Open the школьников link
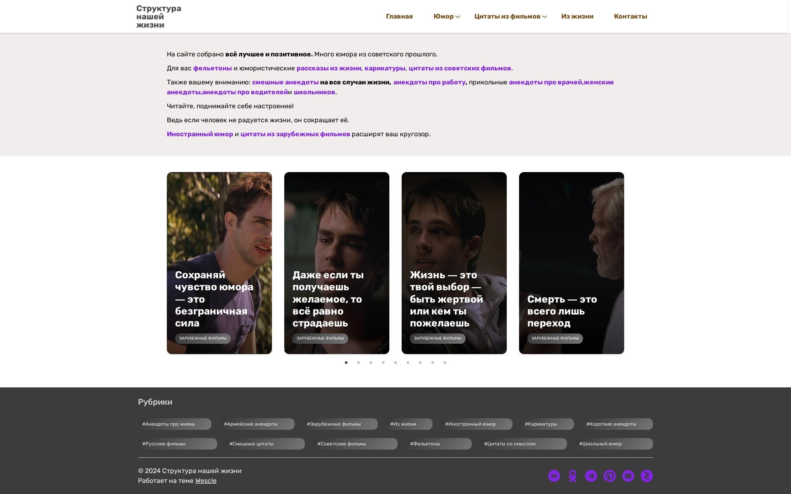791x494 pixels. (x=314, y=92)
